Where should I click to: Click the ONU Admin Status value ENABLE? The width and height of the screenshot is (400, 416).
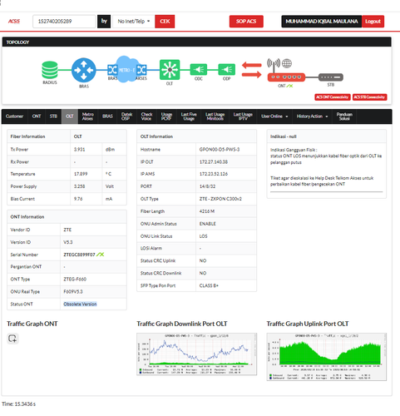(207, 224)
